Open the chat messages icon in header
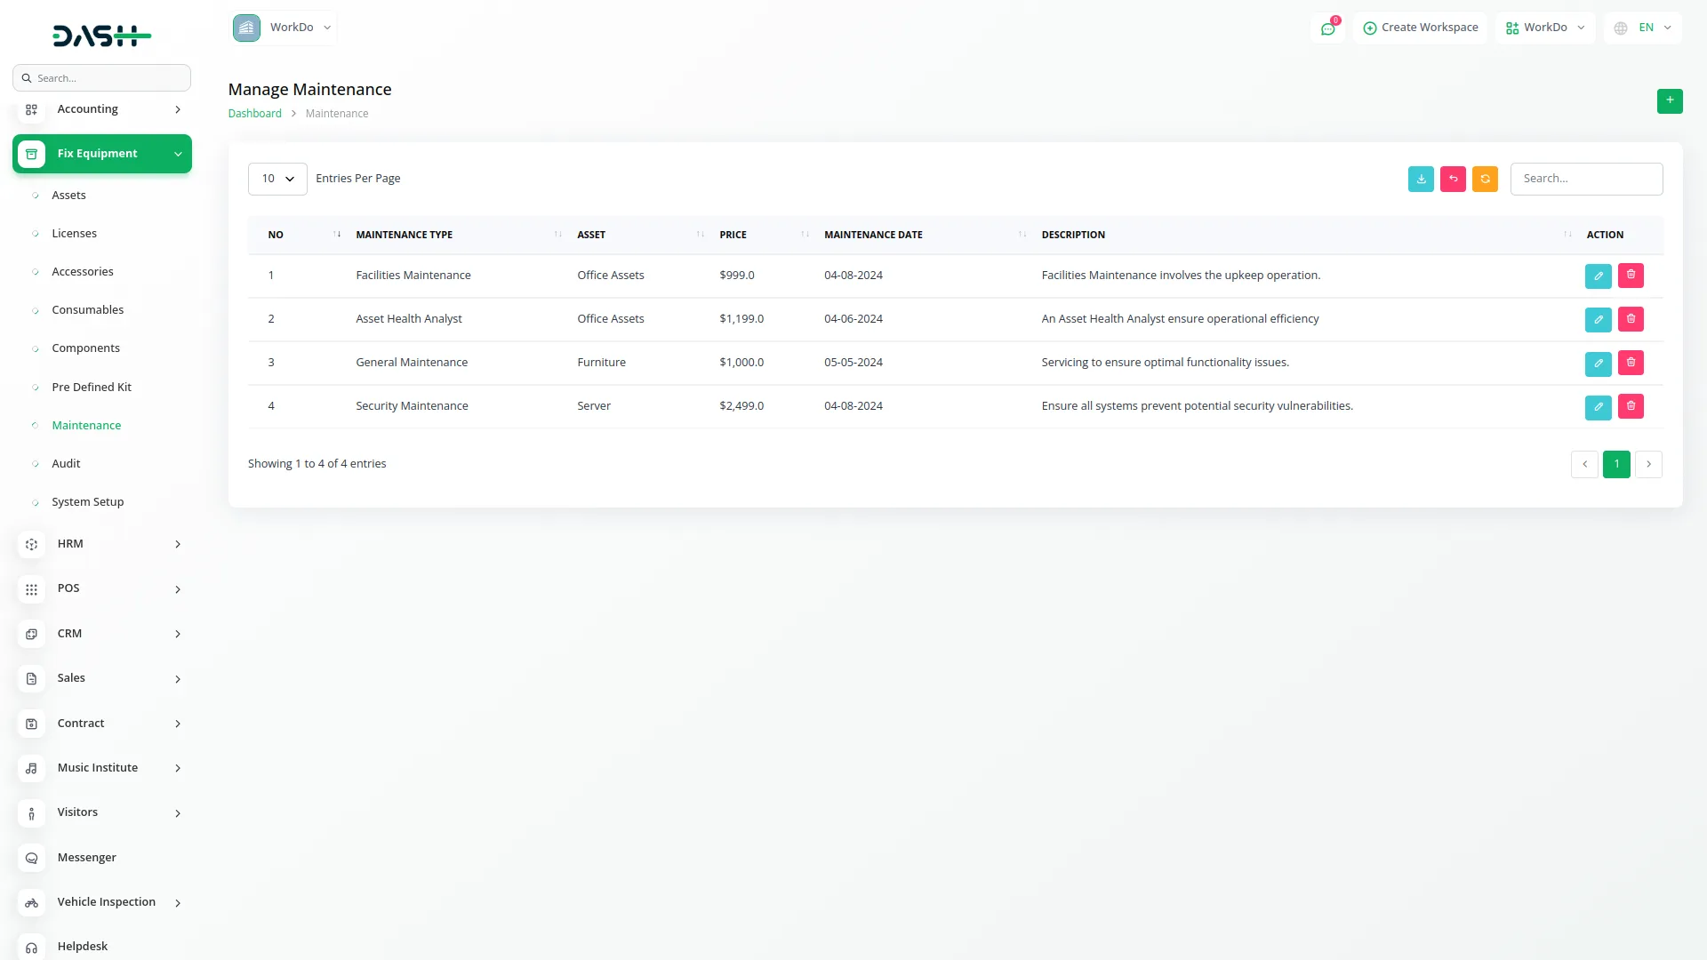The image size is (1707, 960). (x=1327, y=28)
